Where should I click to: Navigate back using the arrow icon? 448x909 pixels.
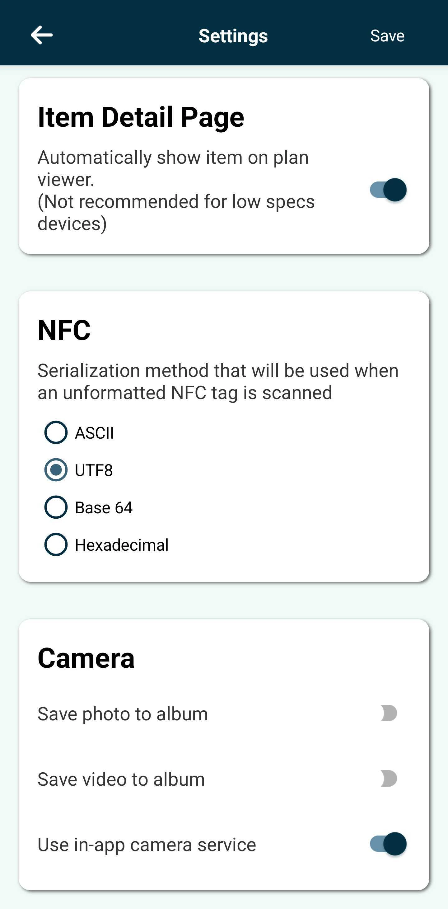click(x=41, y=35)
